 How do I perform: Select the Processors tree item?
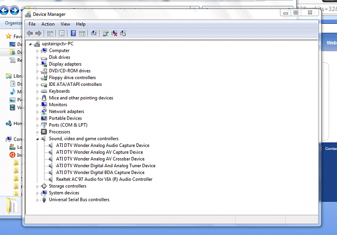click(x=59, y=132)
